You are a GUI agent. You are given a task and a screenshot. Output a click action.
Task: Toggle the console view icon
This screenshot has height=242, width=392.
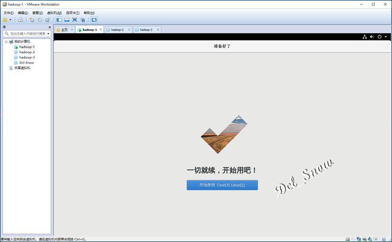[x=94, y=20]
